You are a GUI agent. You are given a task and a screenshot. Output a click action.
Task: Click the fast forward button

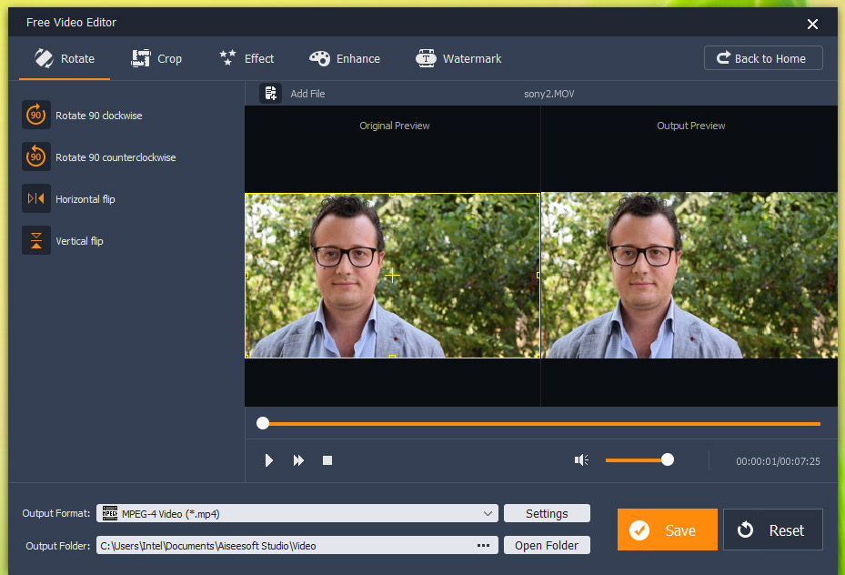click(x=298, y=460)
